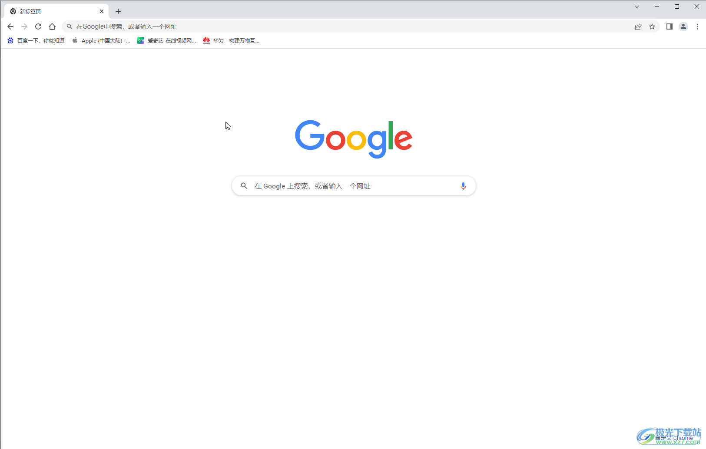Expand the tab search chevron
The image size is (706, 449).
[637, 7]
